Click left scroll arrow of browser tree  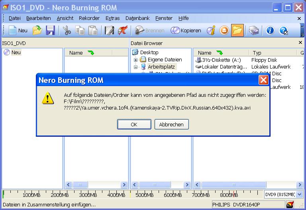pyautogui.click(x=135, y=184)
